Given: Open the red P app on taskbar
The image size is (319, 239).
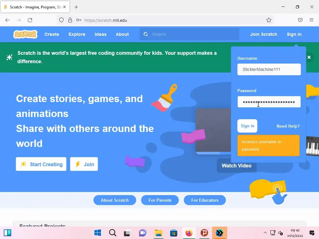Looking at the screenshot, I should coord(204,233).
